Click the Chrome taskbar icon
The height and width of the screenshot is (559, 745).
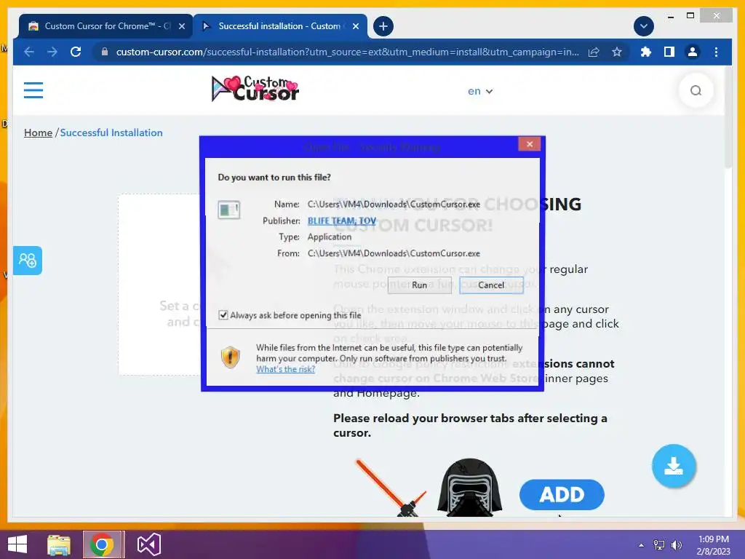[x=103, y=544]
